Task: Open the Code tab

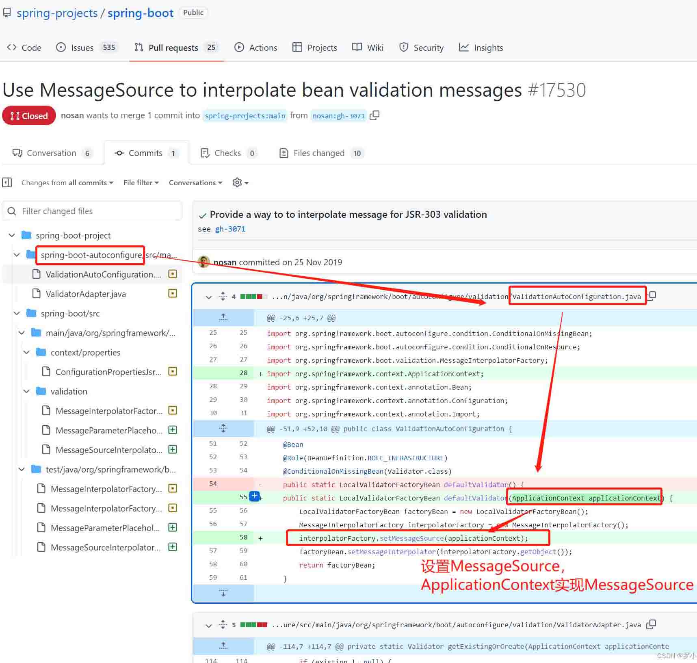Action: click(24, 48)
